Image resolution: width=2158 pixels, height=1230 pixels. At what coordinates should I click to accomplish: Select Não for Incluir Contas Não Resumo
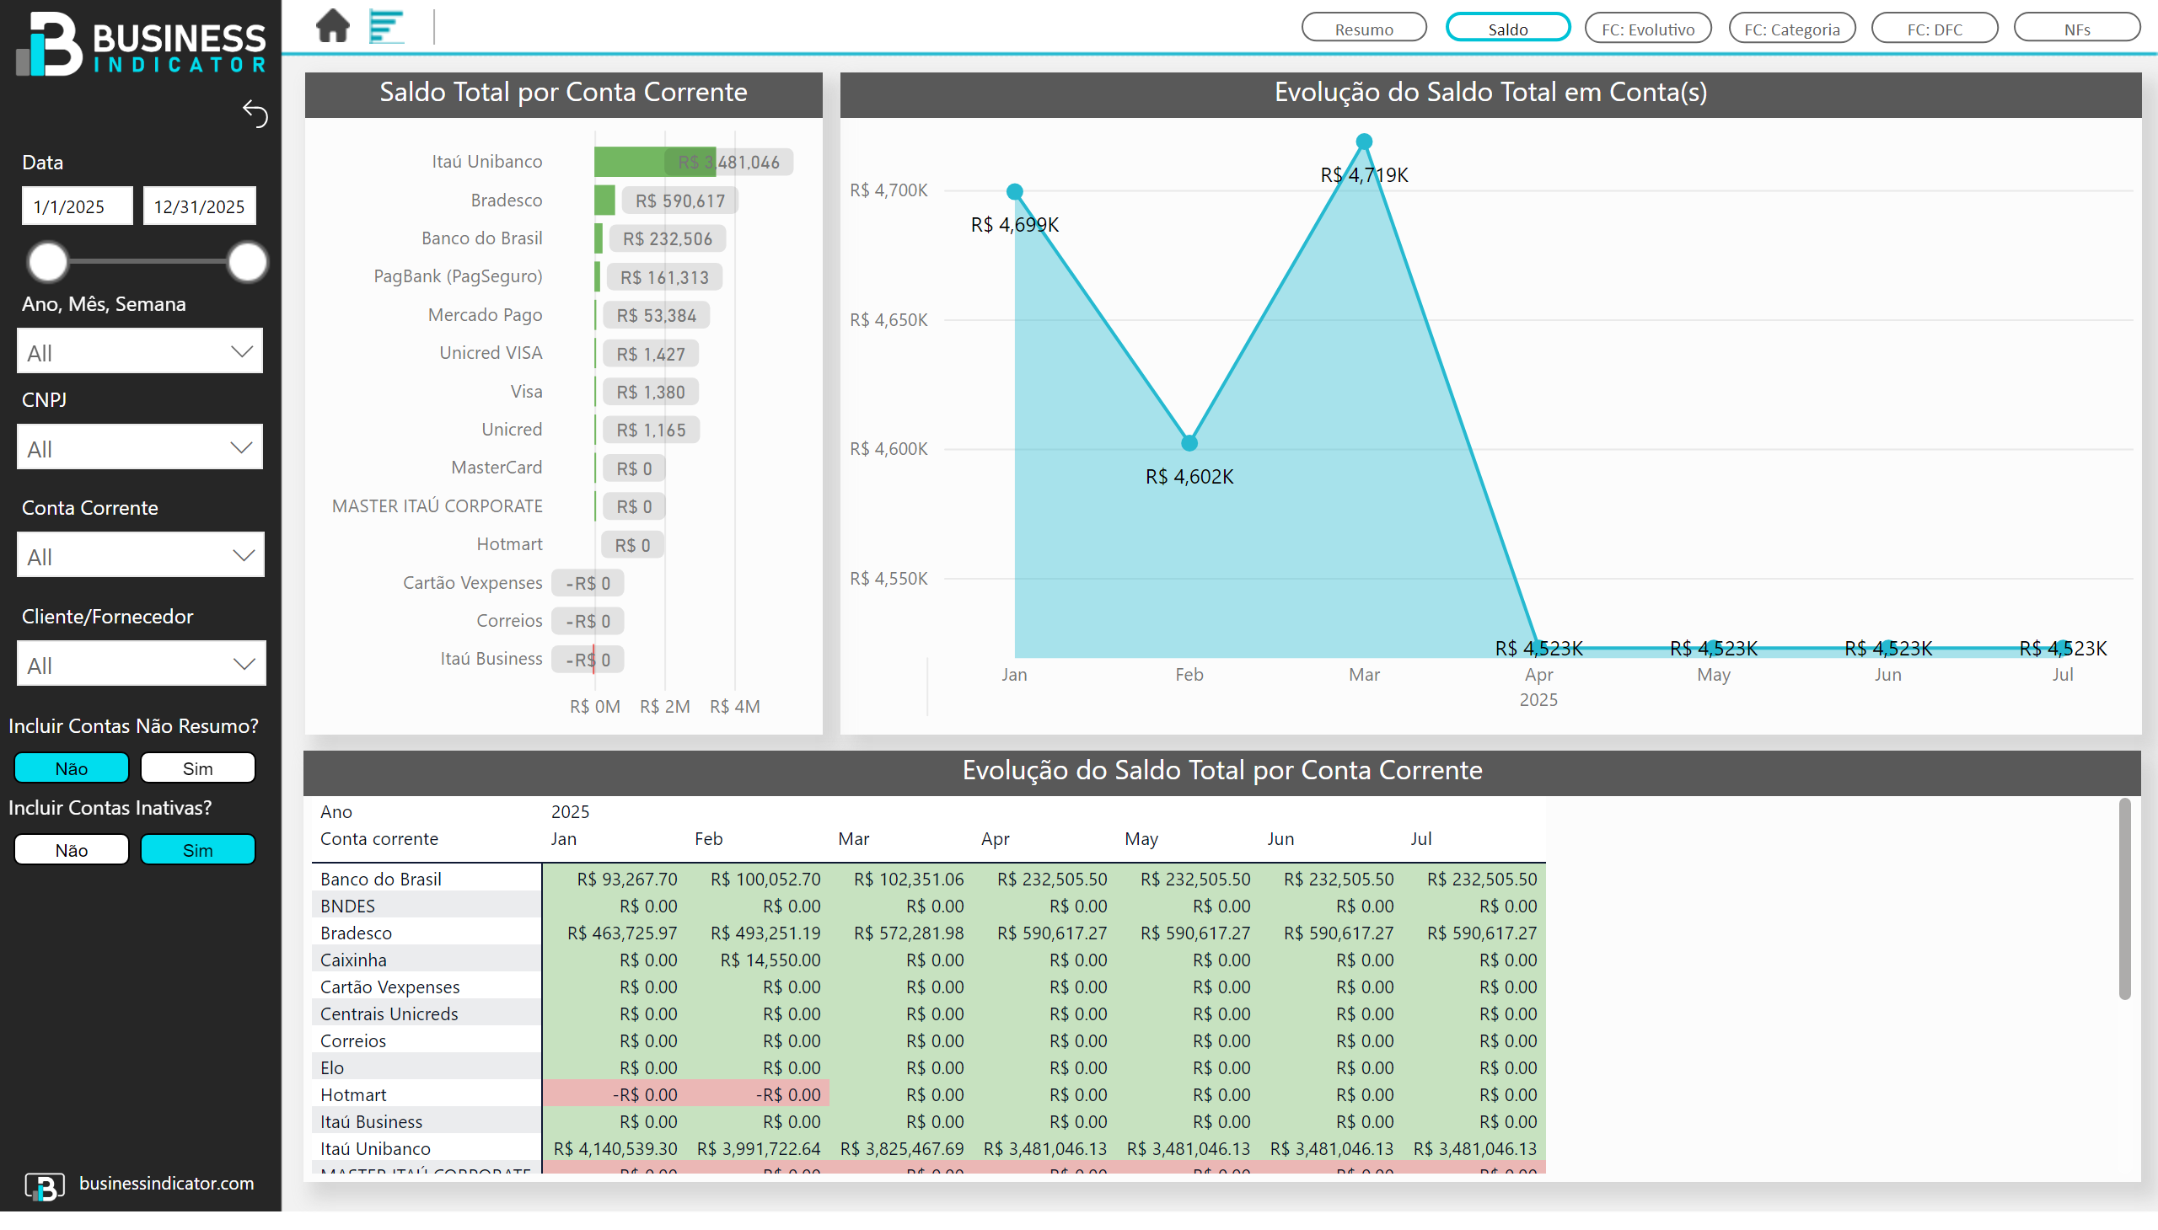pos(71,767)
